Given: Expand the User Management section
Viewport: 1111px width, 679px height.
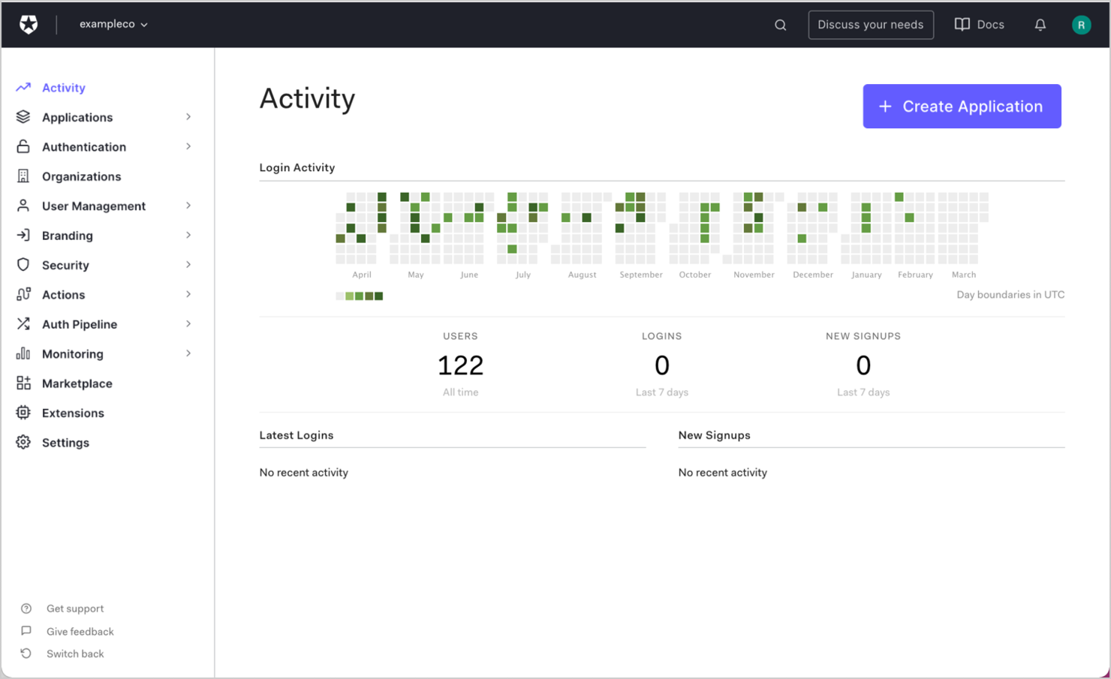Looking at the screenshot, I should point(94,206).
